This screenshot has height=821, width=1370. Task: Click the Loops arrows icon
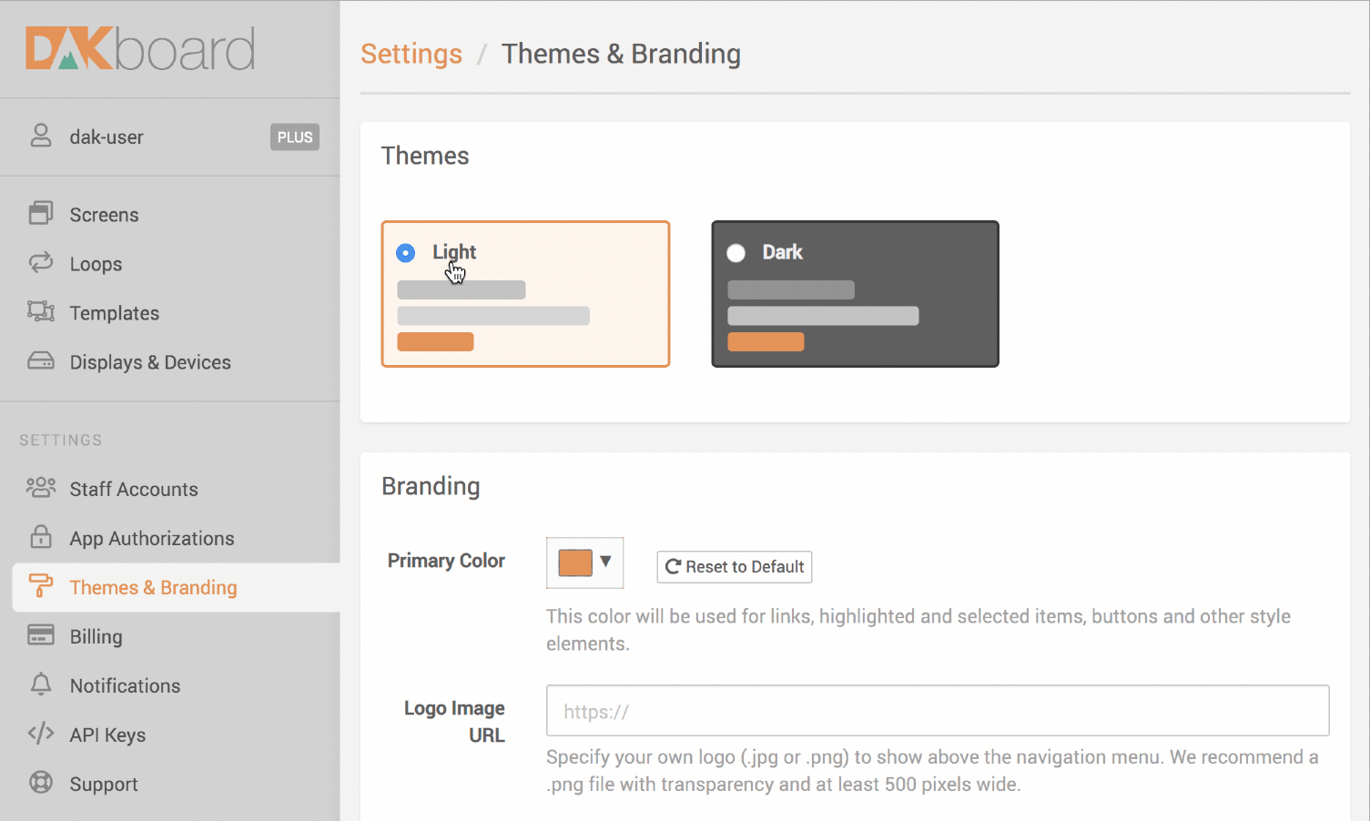pyautogui.click(x=41, y=263)
